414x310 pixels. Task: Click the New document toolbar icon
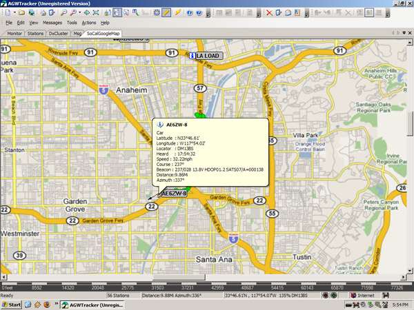pyautogui.click(x=6, y=12)
